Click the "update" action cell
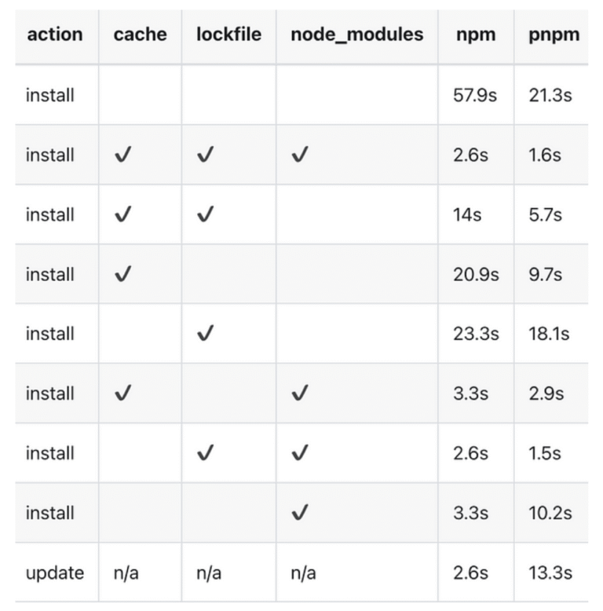The width and height of the screenshot is (603, 611). tap(54, 573)
